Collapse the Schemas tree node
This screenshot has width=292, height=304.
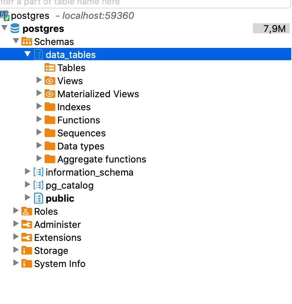tap(16, 41)
